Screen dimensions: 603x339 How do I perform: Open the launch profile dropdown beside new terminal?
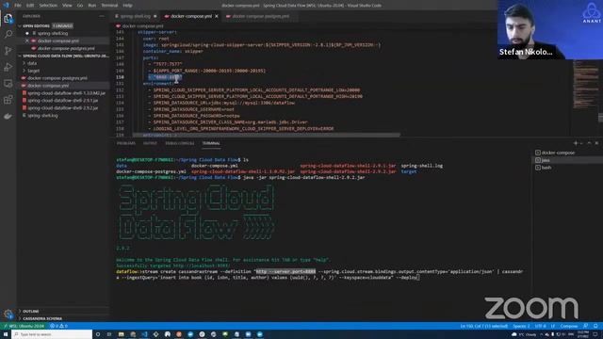pos(581,143)
